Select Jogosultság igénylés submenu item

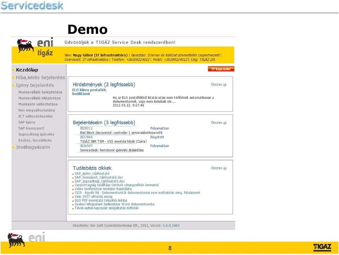point(36,134)
